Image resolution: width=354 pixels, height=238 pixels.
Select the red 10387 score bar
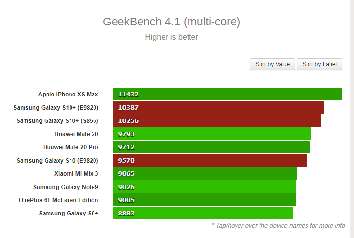click(x=218, y=107)
